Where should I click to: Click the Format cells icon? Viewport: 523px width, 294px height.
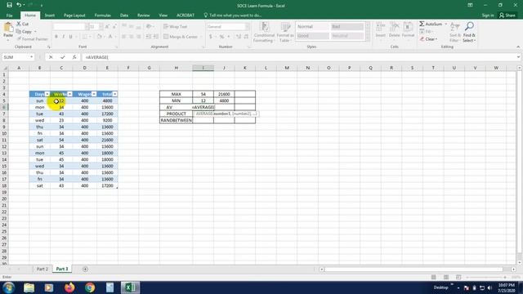point(408,27)
